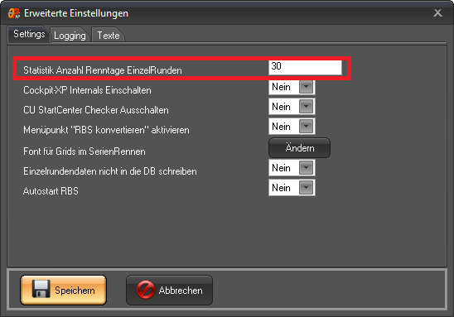Click the app icon in the title bar
The height and width of the screenshot is (317, 454).
tap(13, 13)
